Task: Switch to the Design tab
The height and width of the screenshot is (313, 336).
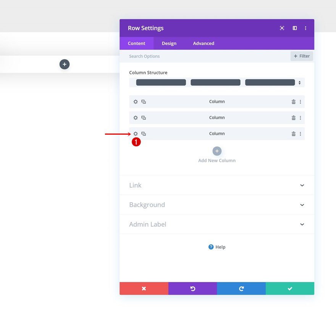Action: (x=169, y=43)
